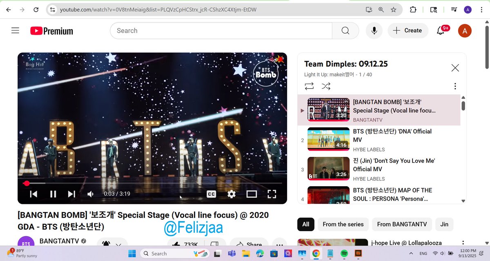
Task: Open the video quality settings gear
Action: tap(231, 194)
